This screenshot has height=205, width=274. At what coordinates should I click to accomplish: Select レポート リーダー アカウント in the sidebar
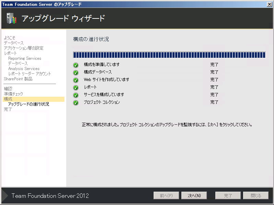[29, 74]
